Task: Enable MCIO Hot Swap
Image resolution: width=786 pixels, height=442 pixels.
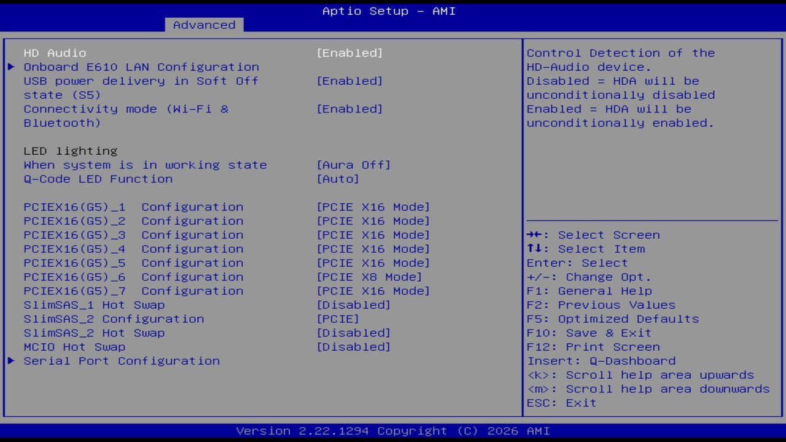Action: (354, 347)
